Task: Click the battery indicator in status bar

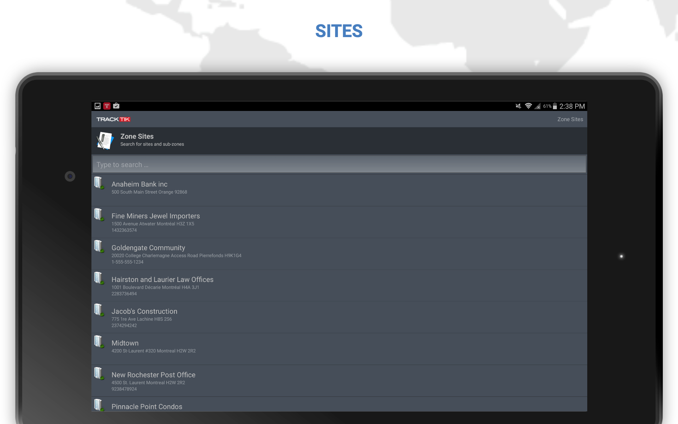Action: [x=555, y=106]
